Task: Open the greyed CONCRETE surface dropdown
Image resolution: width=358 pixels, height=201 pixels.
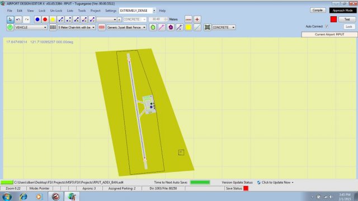Action: [x=134, y=20]
